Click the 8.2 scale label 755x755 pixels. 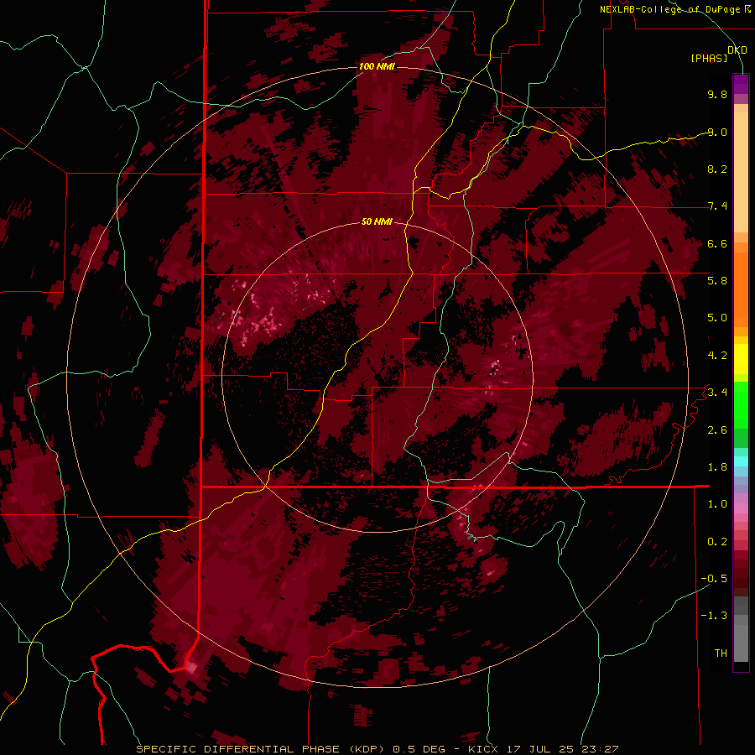[x=717, y=169]
